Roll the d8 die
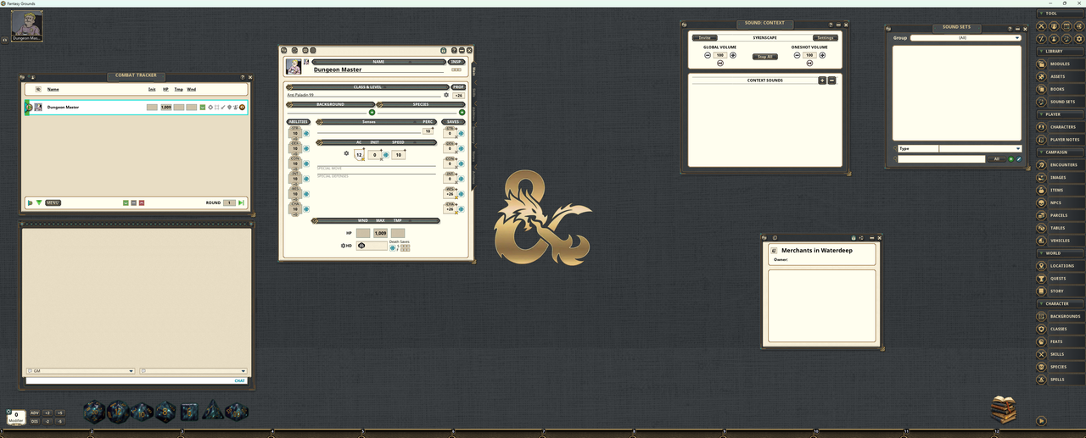 165,412
